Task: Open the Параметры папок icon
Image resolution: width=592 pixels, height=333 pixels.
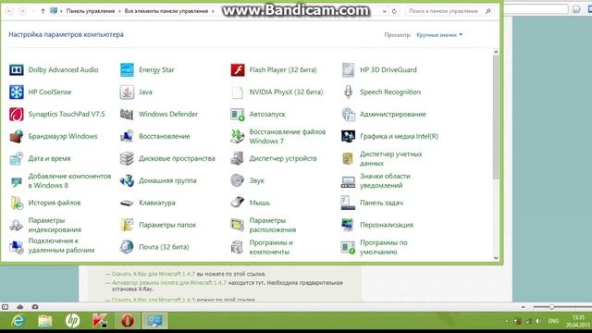Action: (x=127, y=225)
